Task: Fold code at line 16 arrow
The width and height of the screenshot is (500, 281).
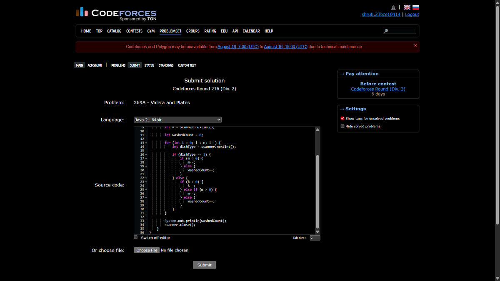Action: coord(147,154)
